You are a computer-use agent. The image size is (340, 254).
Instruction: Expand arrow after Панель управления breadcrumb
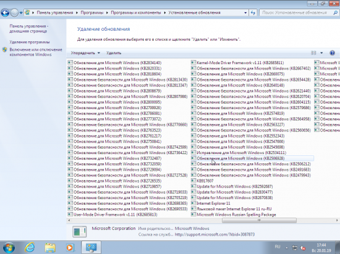coord(77,13)
